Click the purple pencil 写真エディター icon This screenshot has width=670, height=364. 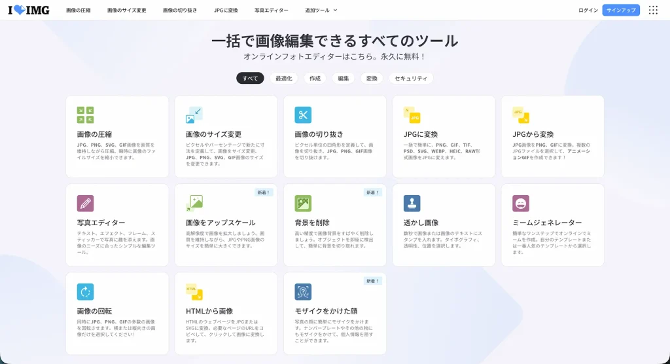(85, 203)
